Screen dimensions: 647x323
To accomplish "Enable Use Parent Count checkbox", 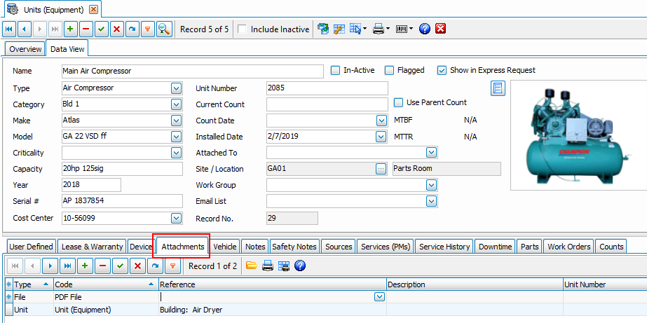I will (398, 102).
